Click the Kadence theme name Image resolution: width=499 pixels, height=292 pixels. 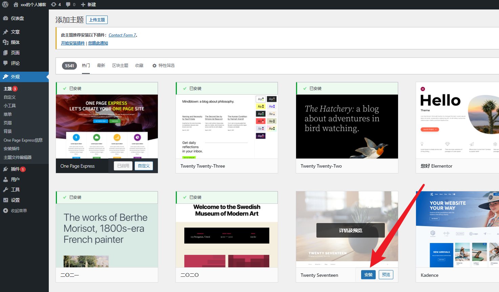coord(430,275)
